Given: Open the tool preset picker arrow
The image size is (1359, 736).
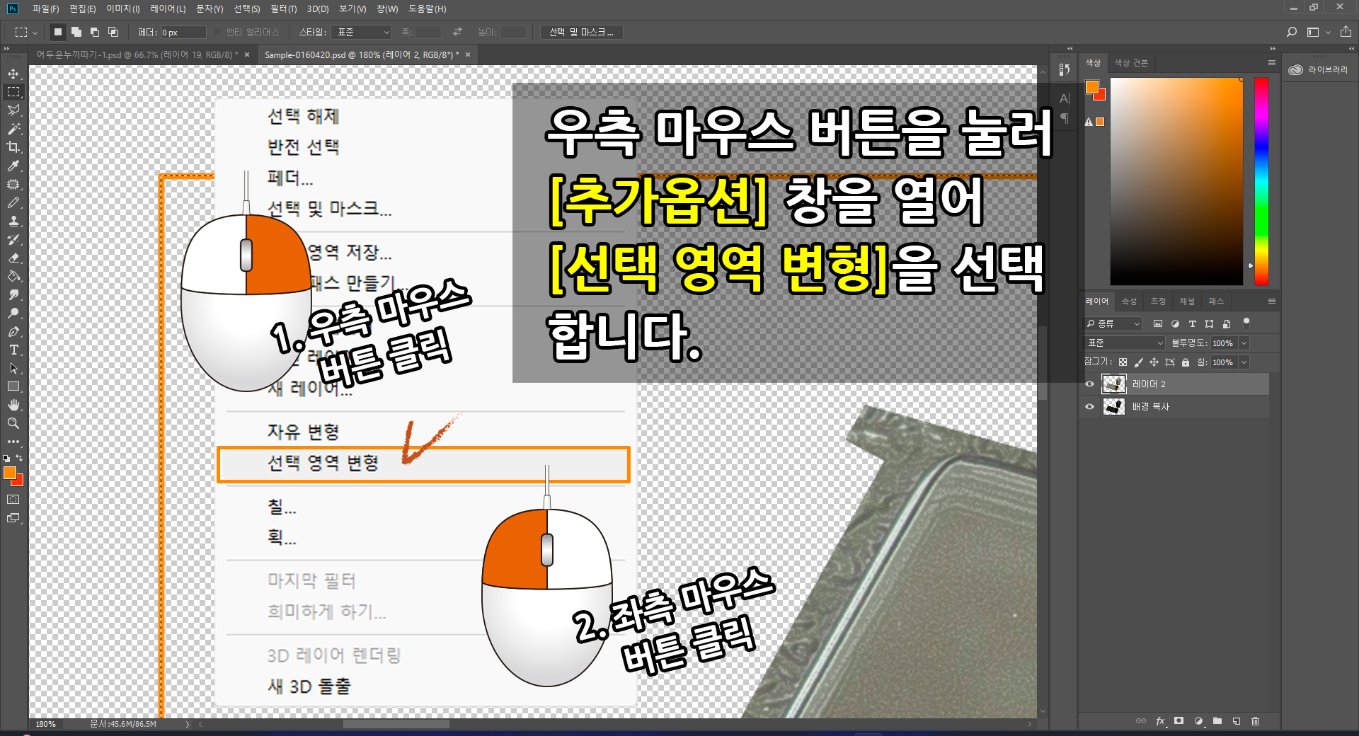Looking at the screenshot, I should click(x=35, y=33).
